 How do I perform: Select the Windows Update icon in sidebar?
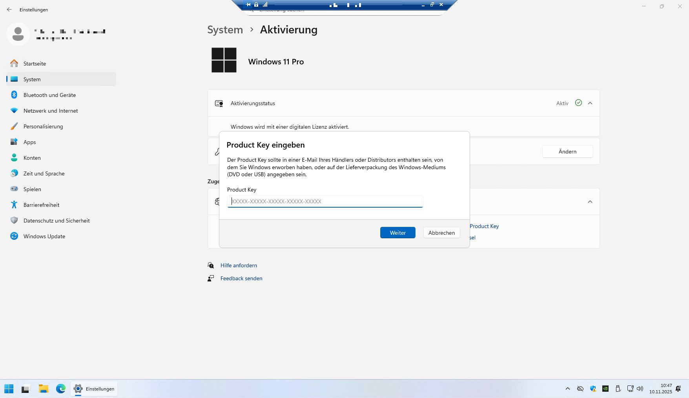(14, 236)
